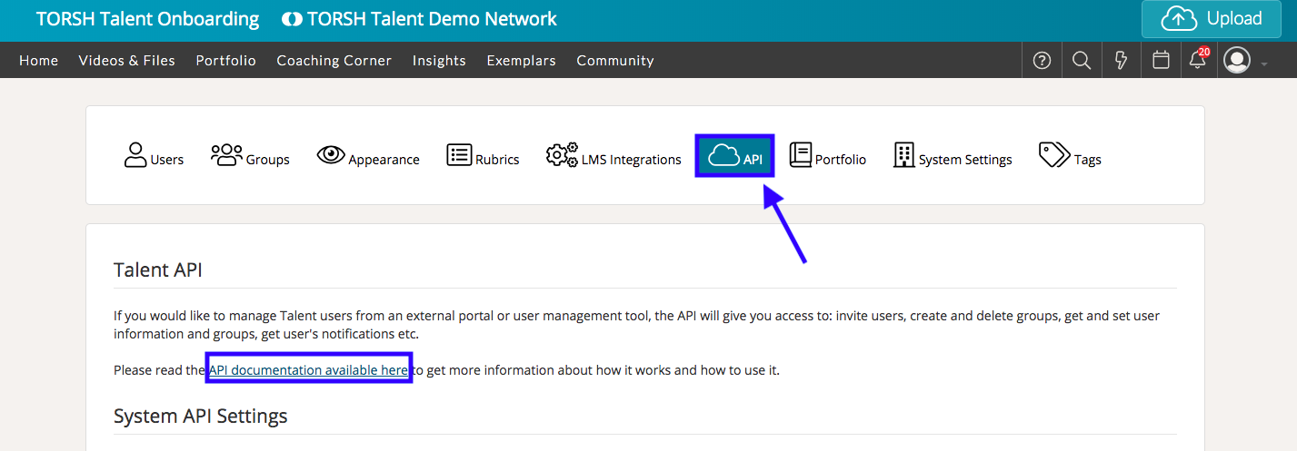Open Coaching Corner menu item
Viewport: 1297px width, 451px height.
(x=334, y=61)
